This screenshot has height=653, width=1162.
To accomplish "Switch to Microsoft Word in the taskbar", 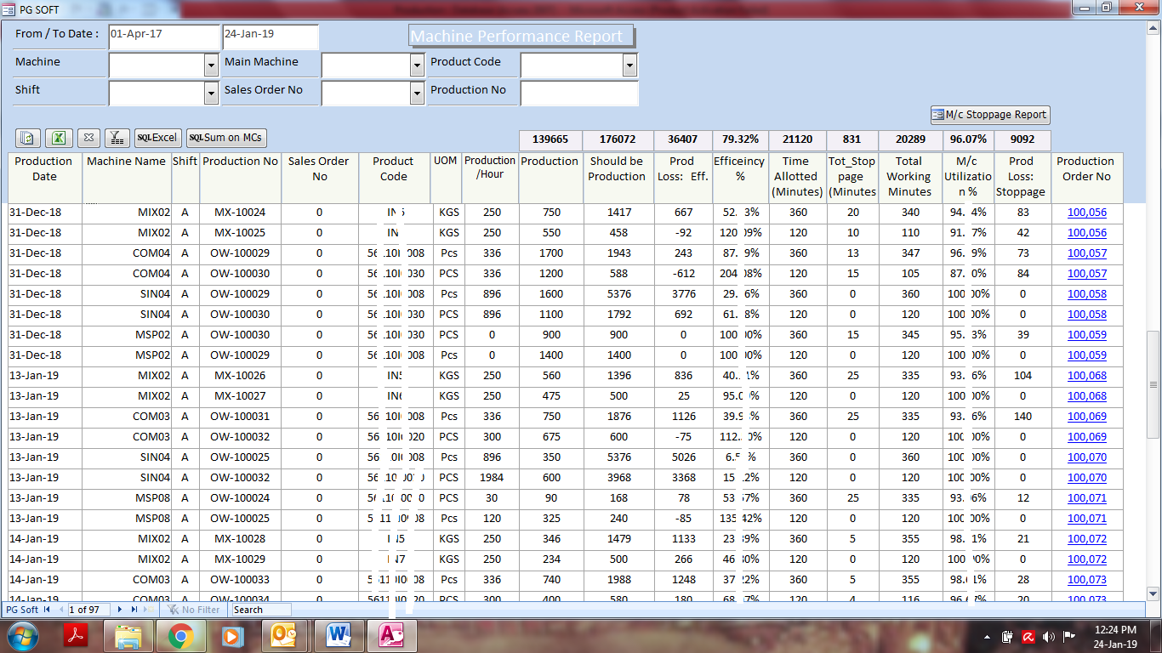I will pyautogui.click(x=339, y=636).
